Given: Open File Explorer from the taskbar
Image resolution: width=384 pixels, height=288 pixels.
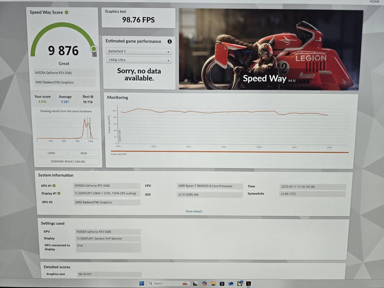Looking at the screenshot, I should pos(213,284).
